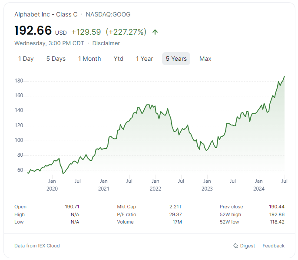Click the Volume value 17M

click(177, 222)
